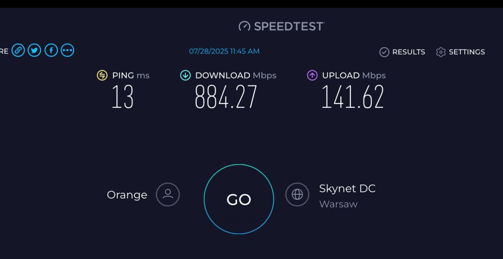Click the Speedtest logo
The height and width of the screenshot is (259, 503).
[x=281, y=26]
